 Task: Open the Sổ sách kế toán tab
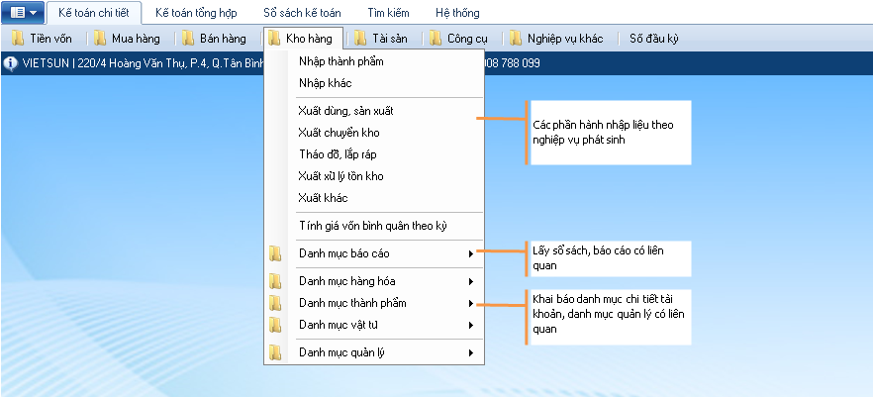coord(301,14)
